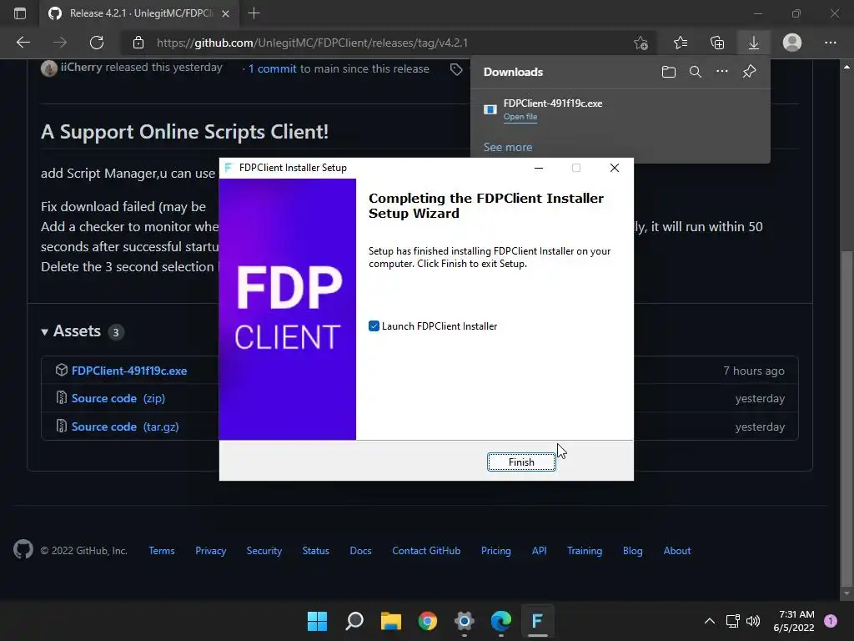Open the browser profile avatar
Image resolution: width=854 pixels, height=641 pixels.
pyautogui.click(x=792, y=43)
